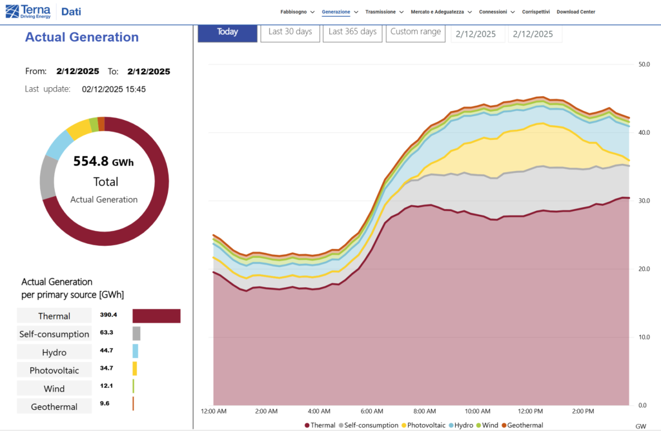Toggle Geothermal series in chart legend
661x431 pixels.
click(522, 426)
